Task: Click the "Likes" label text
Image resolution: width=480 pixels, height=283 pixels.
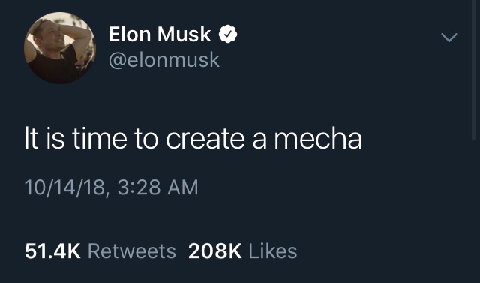Action: 273,251
